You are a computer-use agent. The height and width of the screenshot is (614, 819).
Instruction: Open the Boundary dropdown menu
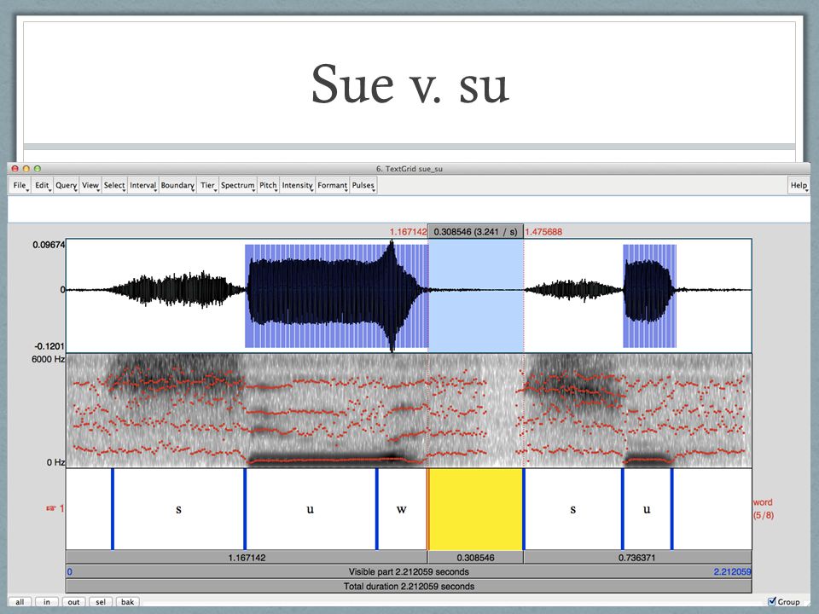point(177,185)
